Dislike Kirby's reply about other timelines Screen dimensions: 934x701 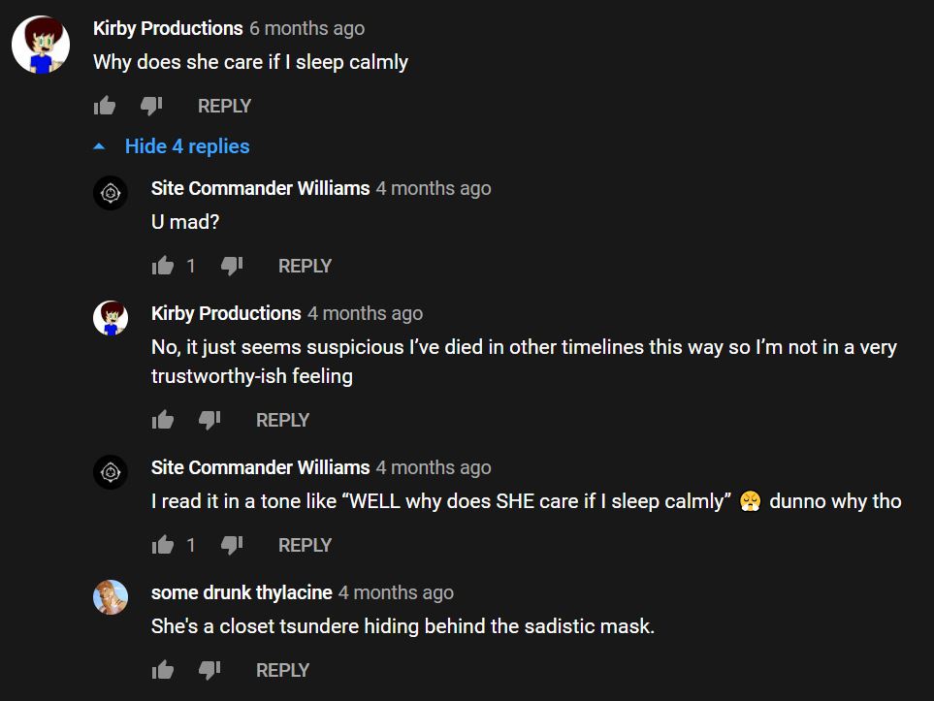pyautogui.click(x=209, y=420)
